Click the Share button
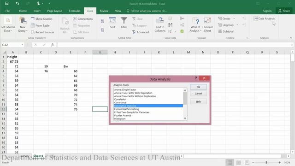The height and width of the screenshot is (166, 295). click(x=284, y=11)
